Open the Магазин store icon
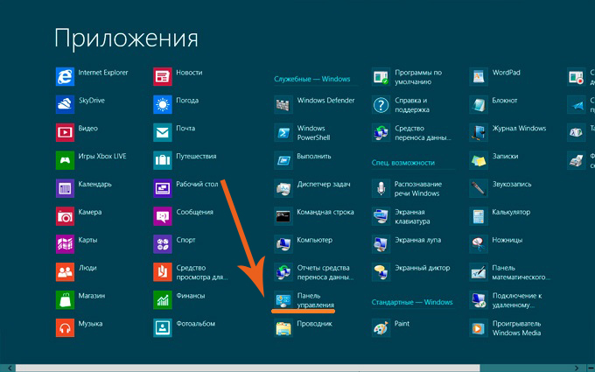The image size is (595, 372). [x=65, y=300]
